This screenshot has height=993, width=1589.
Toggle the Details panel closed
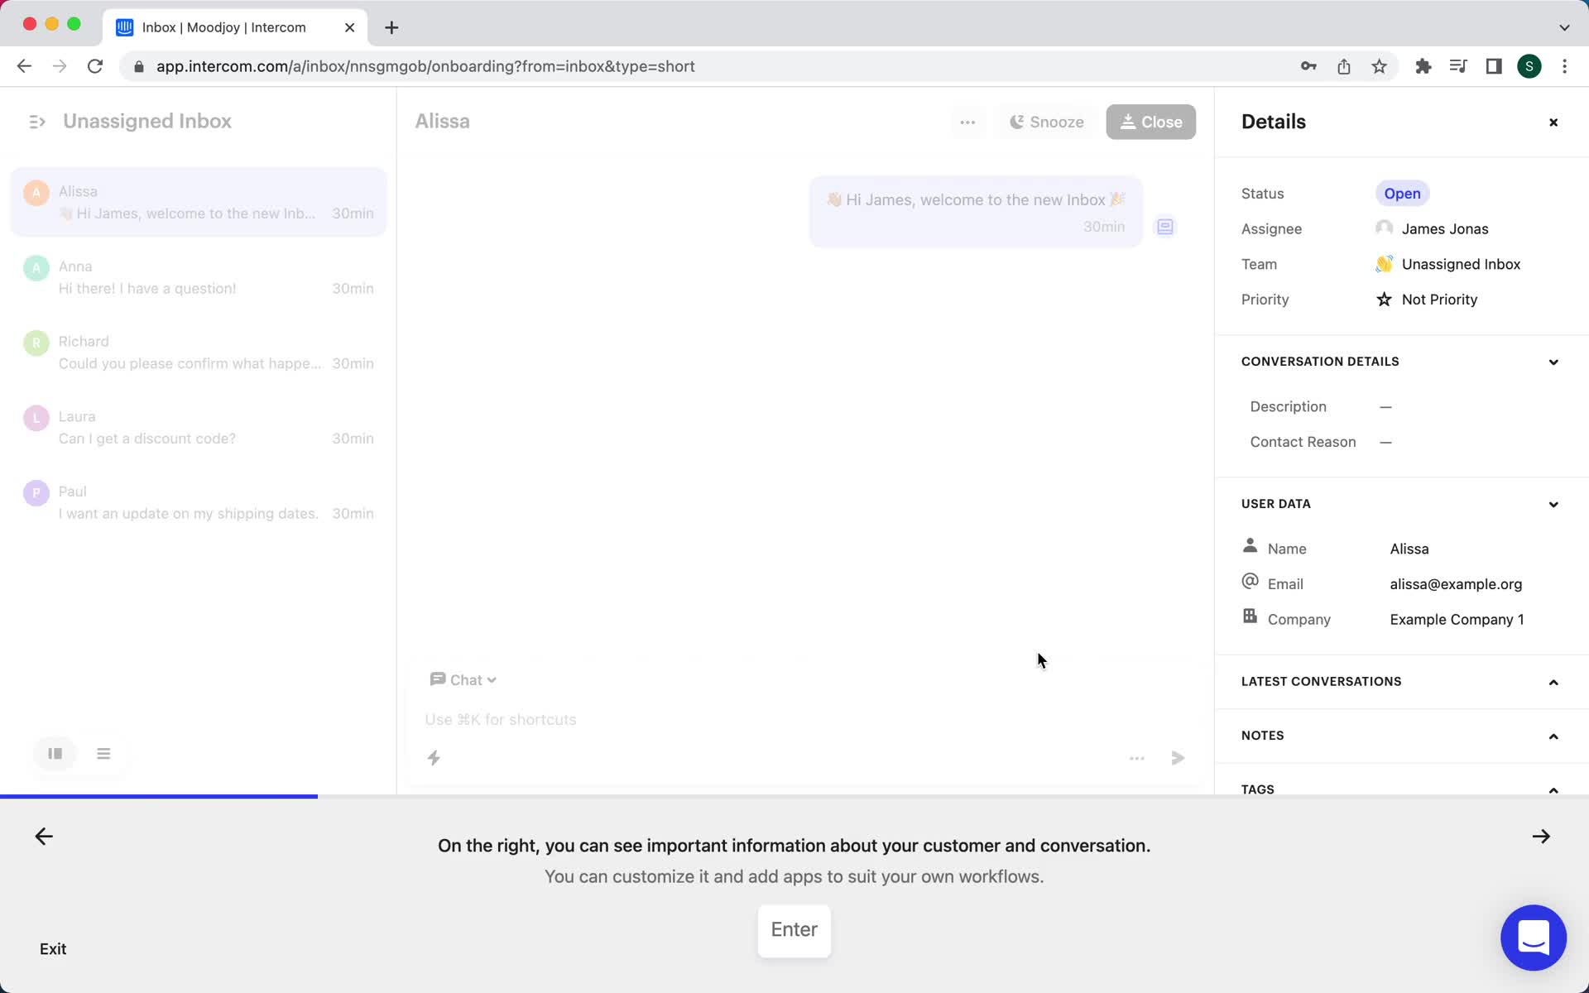click(x=1553, y=122)
